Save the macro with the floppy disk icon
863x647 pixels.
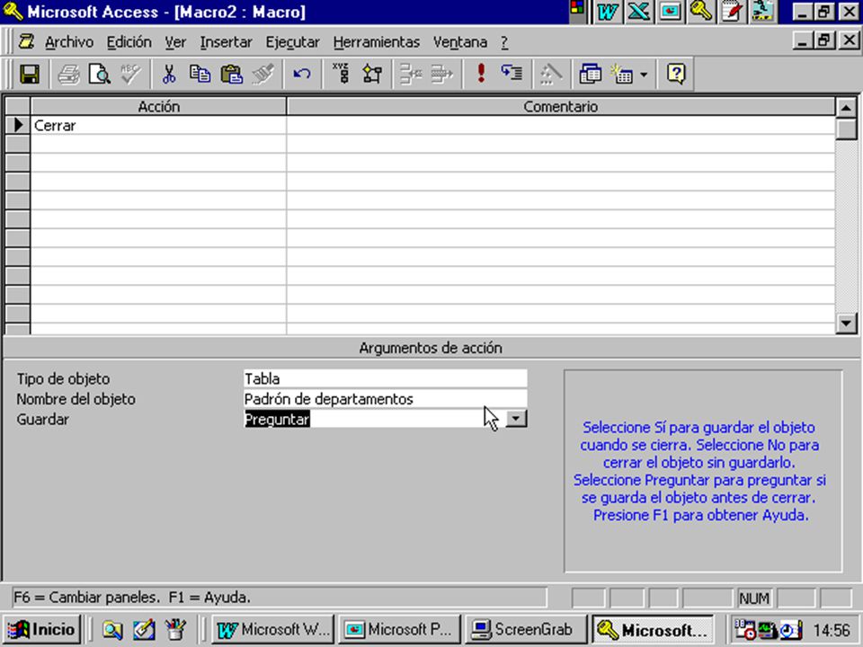pos(30,74)
